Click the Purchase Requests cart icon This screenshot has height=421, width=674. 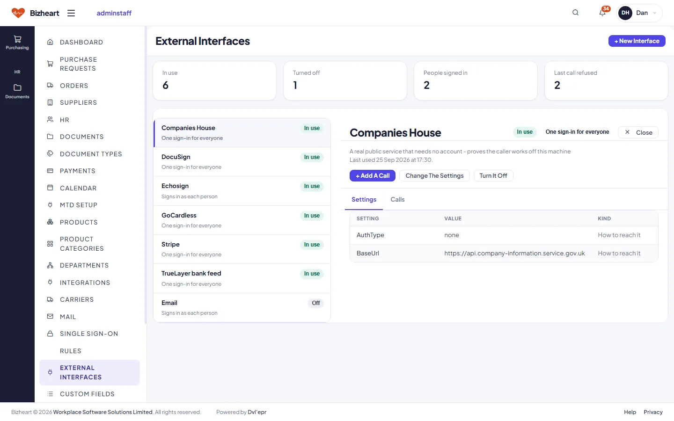click(x=50, y=64)
